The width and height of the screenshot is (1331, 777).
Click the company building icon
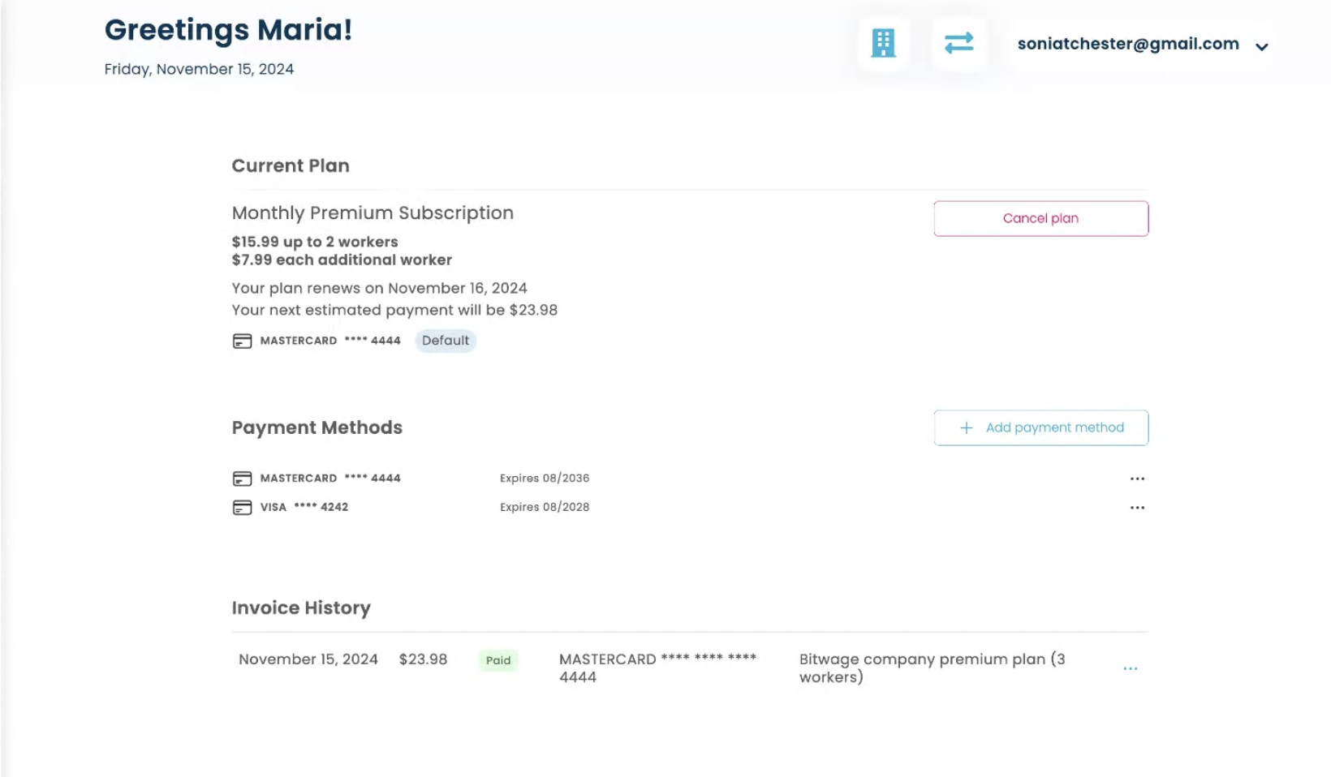coord(883,43)
